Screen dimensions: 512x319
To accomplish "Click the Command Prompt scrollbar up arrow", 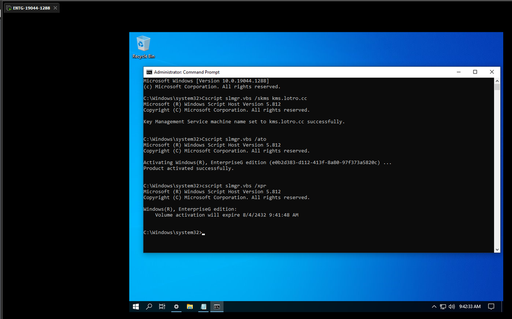I will [x=497, y=81].
